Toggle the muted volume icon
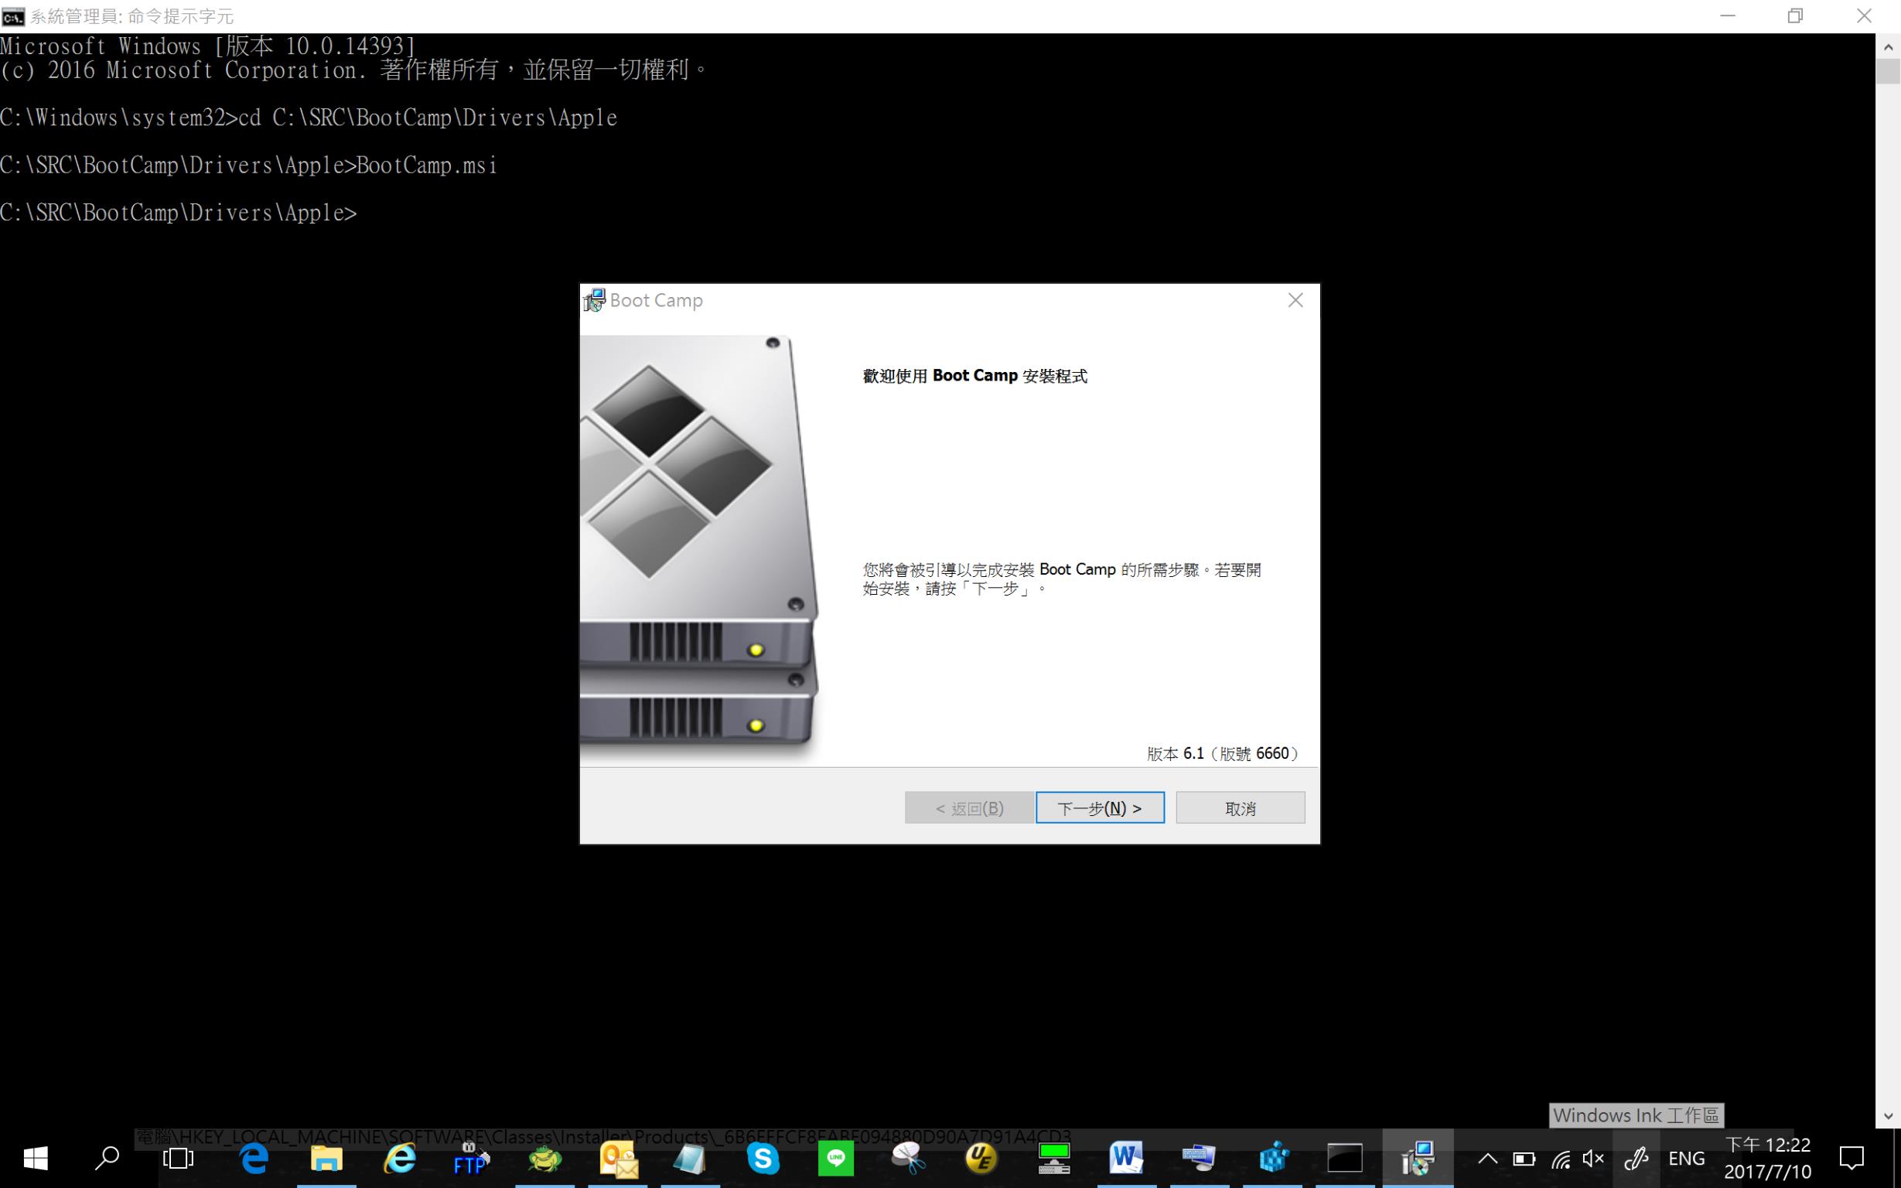 point(1594,1158)
